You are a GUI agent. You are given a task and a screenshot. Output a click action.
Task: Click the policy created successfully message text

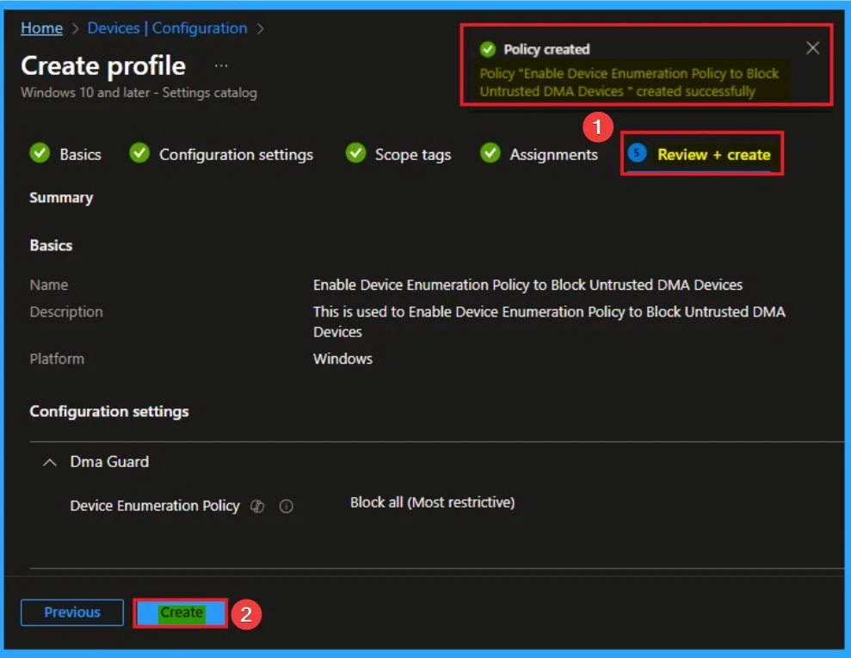[x=629, y=83]
